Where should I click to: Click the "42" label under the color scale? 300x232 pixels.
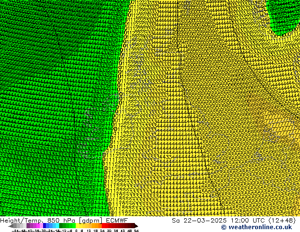(123, 231)
